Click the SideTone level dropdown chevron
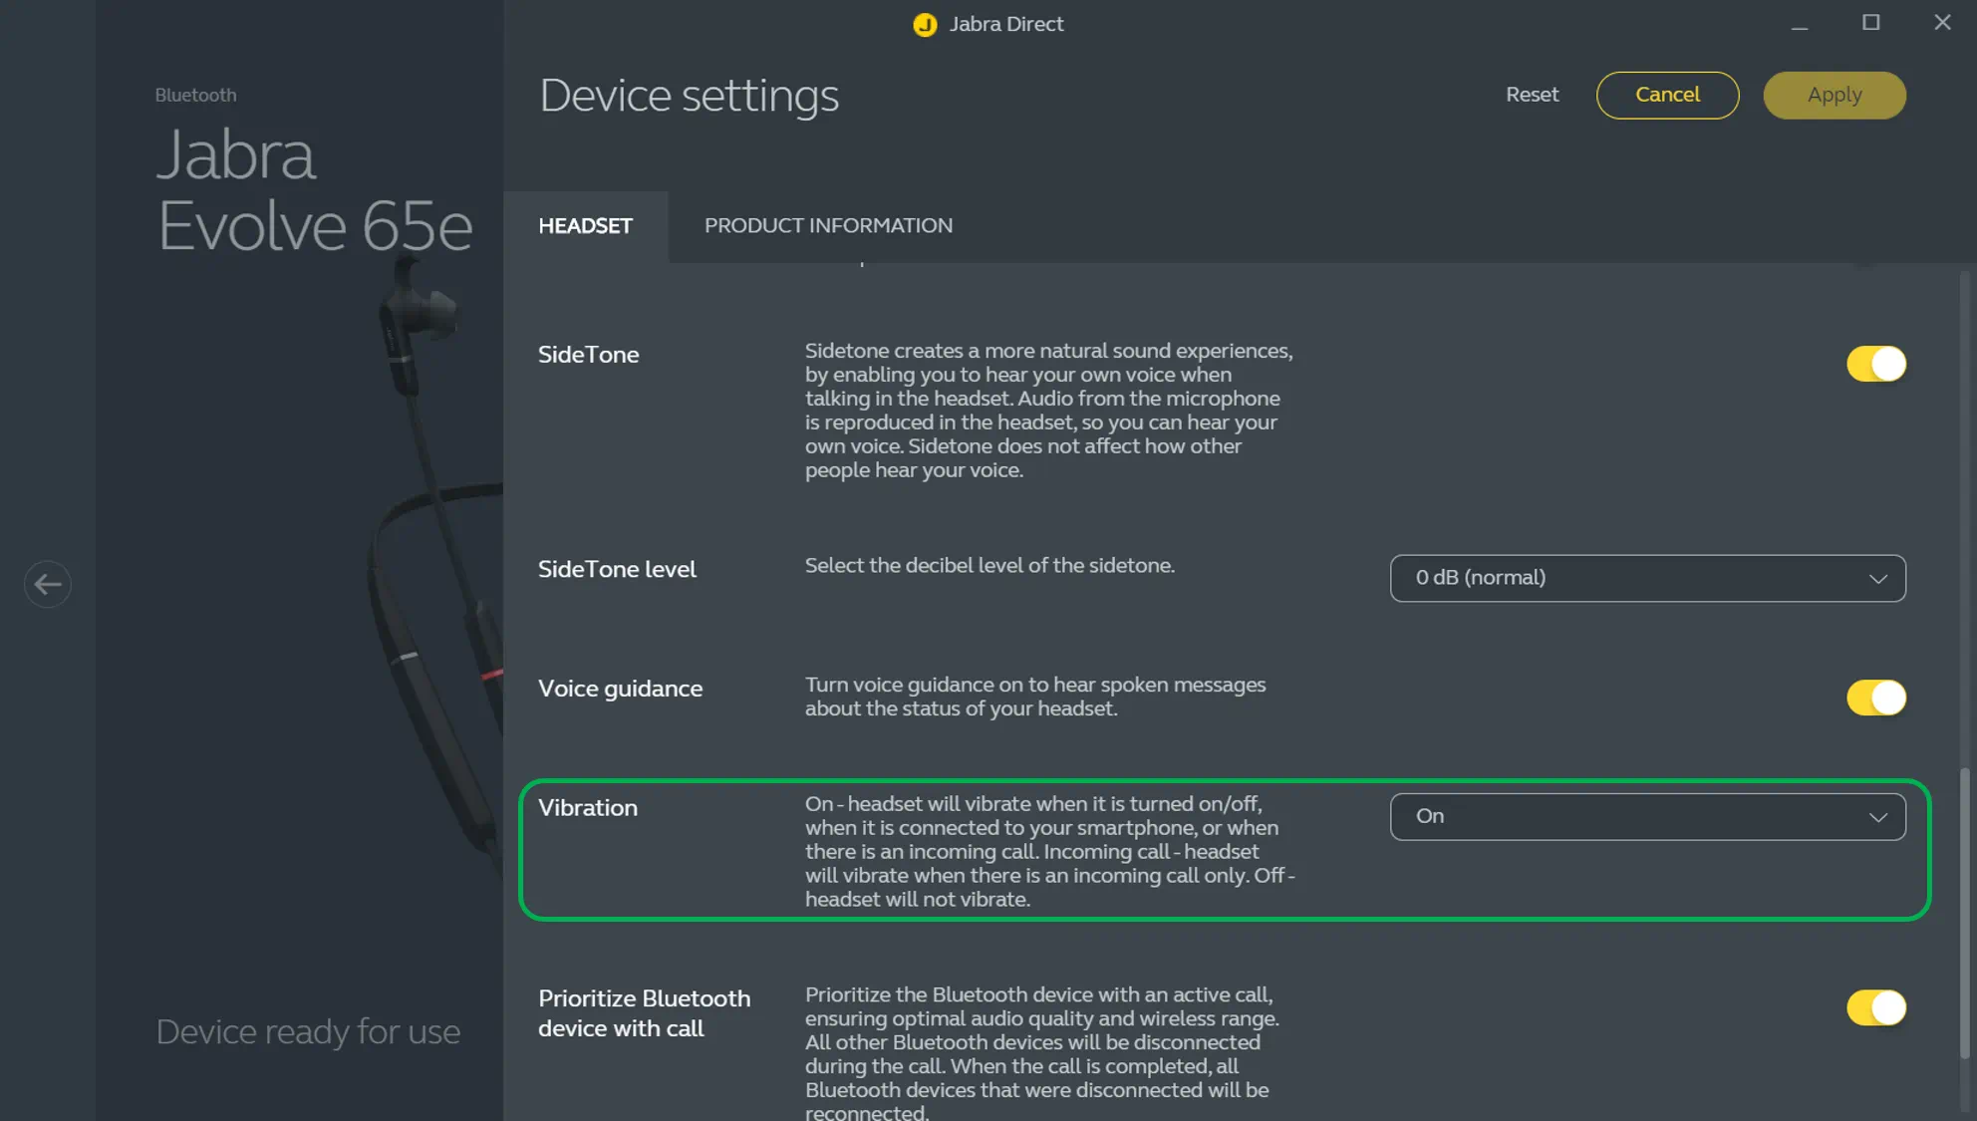Image resolution: width=1977 pixels, height=1121 pixels. 1877,579
